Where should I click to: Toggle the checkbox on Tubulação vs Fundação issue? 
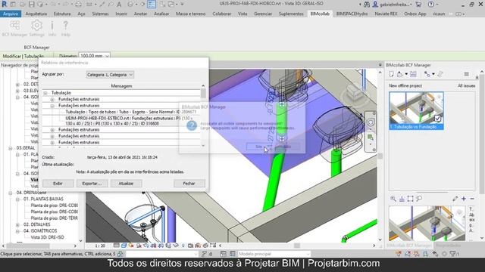click(x=437, y=118)
